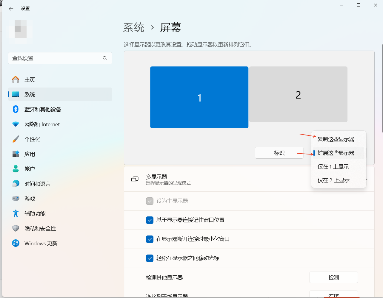Click the Accessibility figure icon

click(16, 213)
